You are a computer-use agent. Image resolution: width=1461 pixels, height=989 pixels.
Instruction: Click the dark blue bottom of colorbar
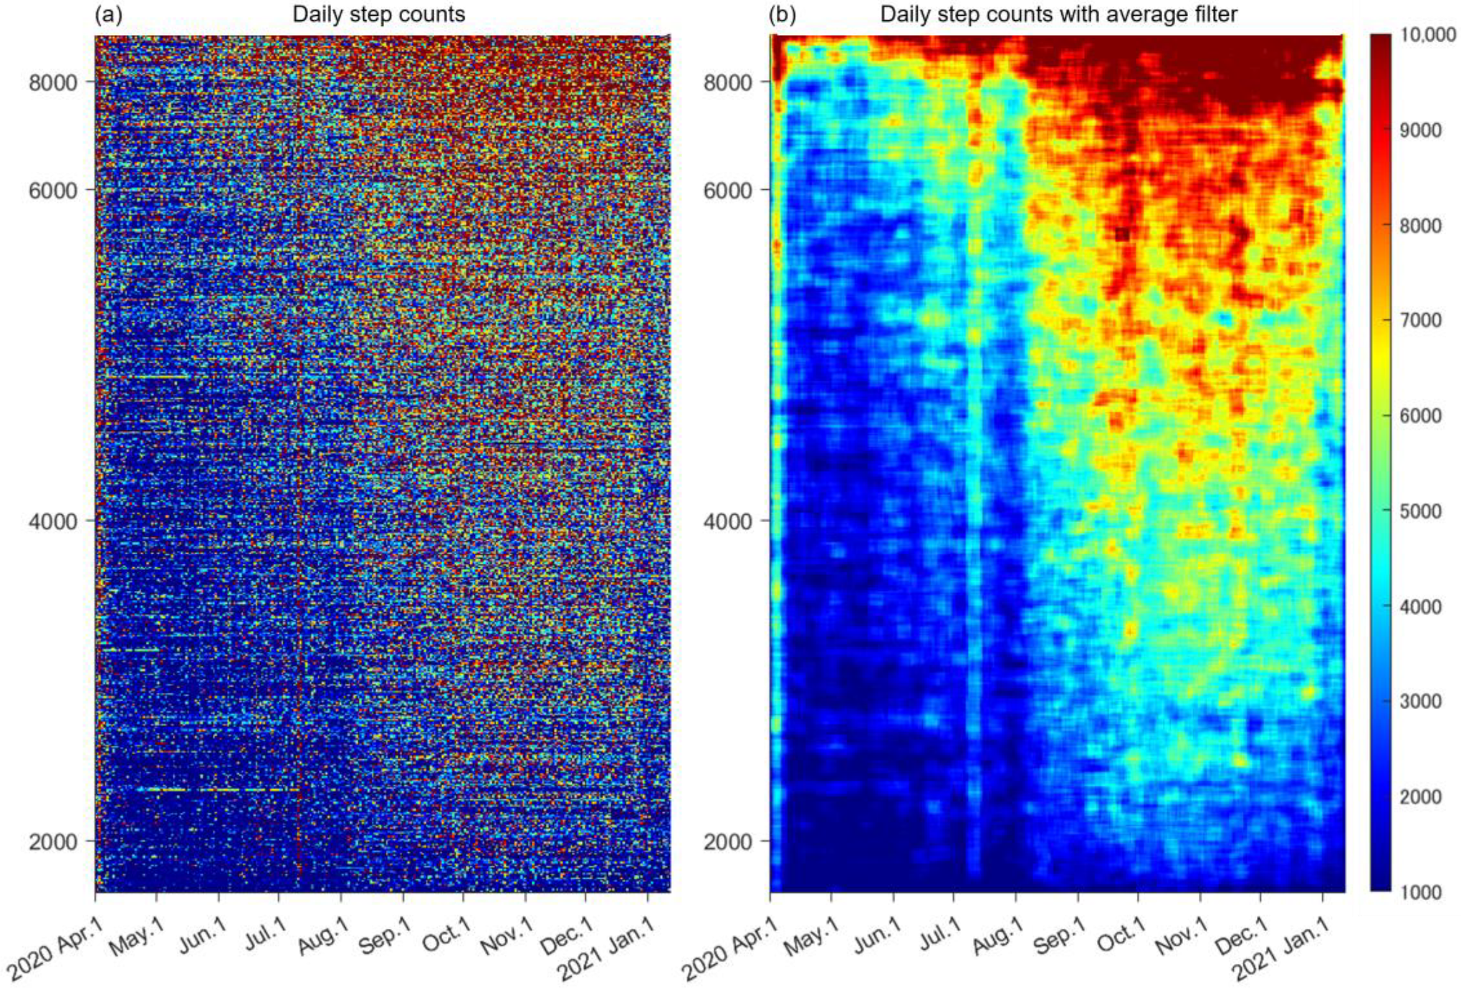click(x=1380, y=884)
